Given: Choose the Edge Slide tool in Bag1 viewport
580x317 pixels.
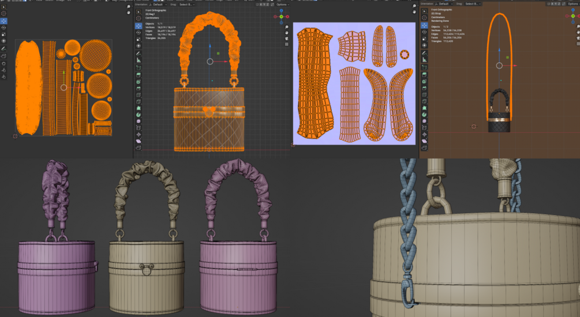Looking at the screenshot, I should pyautogui.click(x=139, y=128).
